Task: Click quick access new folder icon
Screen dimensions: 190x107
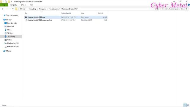Action: (9, 1)
